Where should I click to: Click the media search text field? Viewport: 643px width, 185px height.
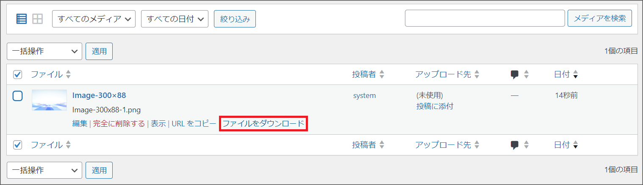point(485,18)
